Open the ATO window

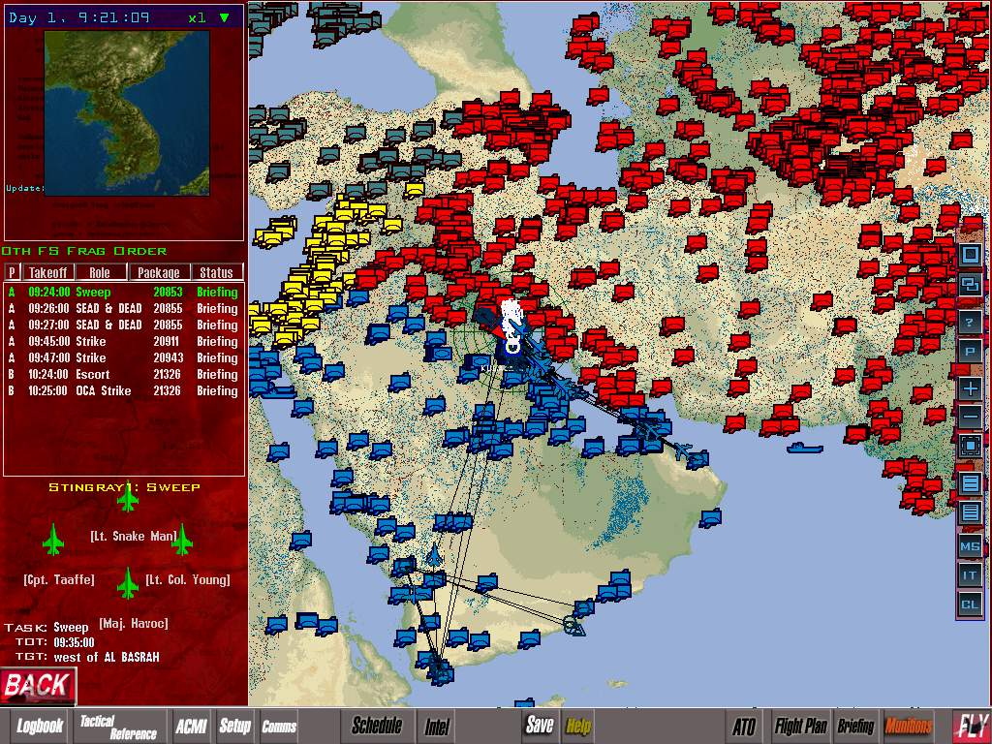pos(744,727)
